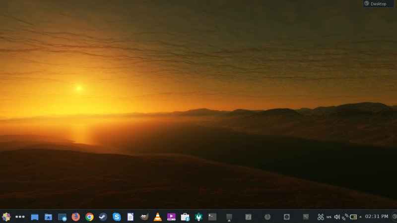Open the volume control tray icon

point(337,217)
